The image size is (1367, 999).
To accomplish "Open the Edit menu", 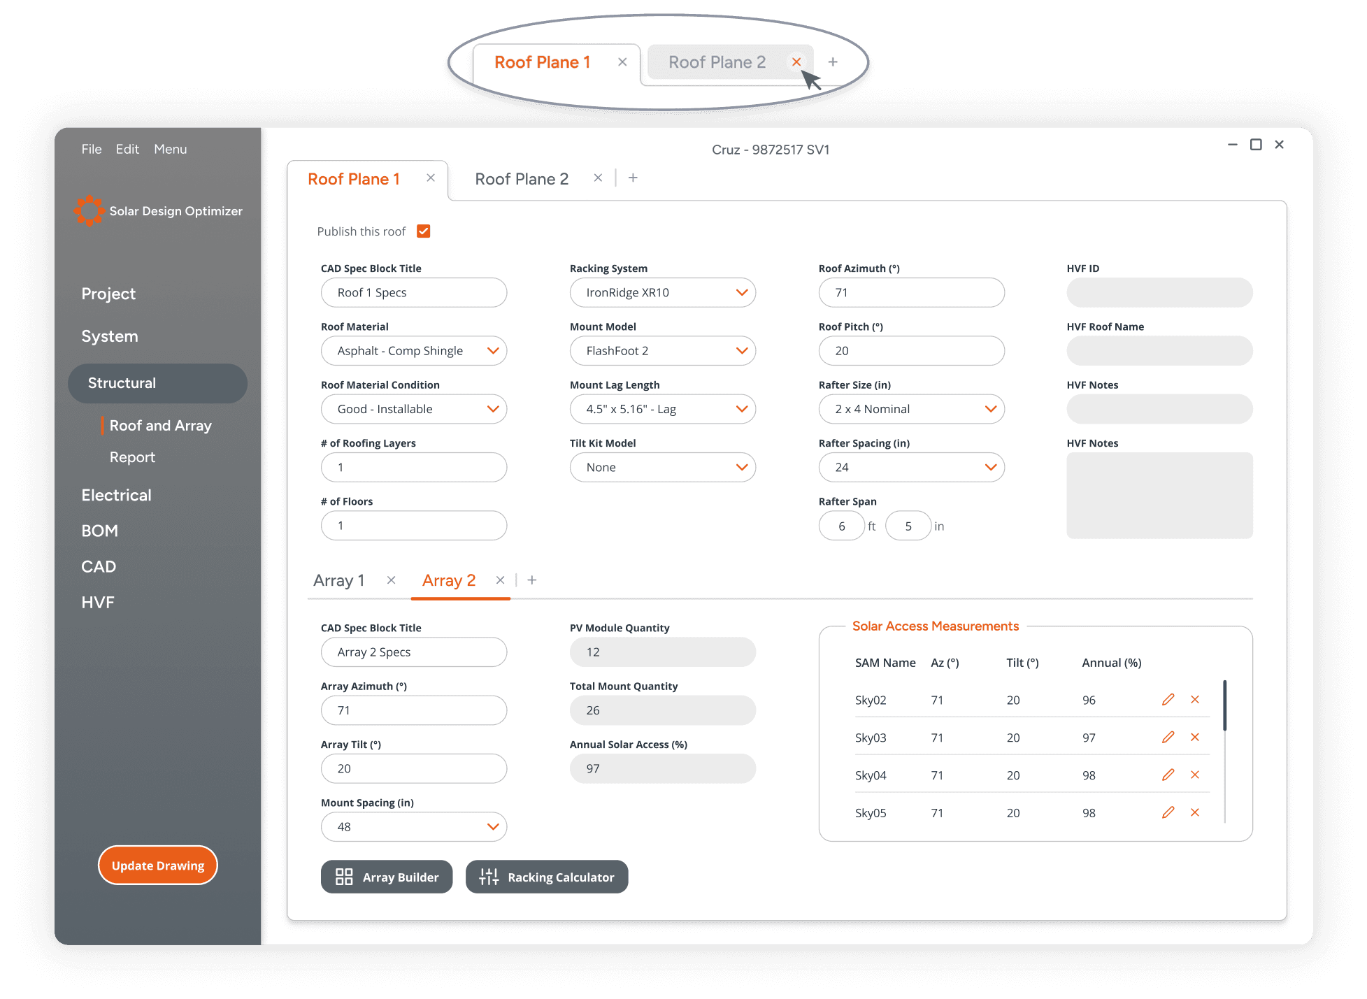I will coord(127,149).
